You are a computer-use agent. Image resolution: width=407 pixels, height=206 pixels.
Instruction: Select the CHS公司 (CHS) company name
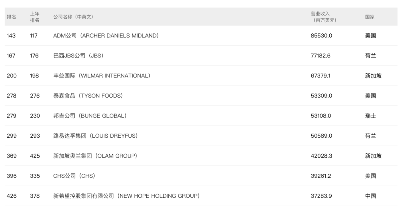74,176
